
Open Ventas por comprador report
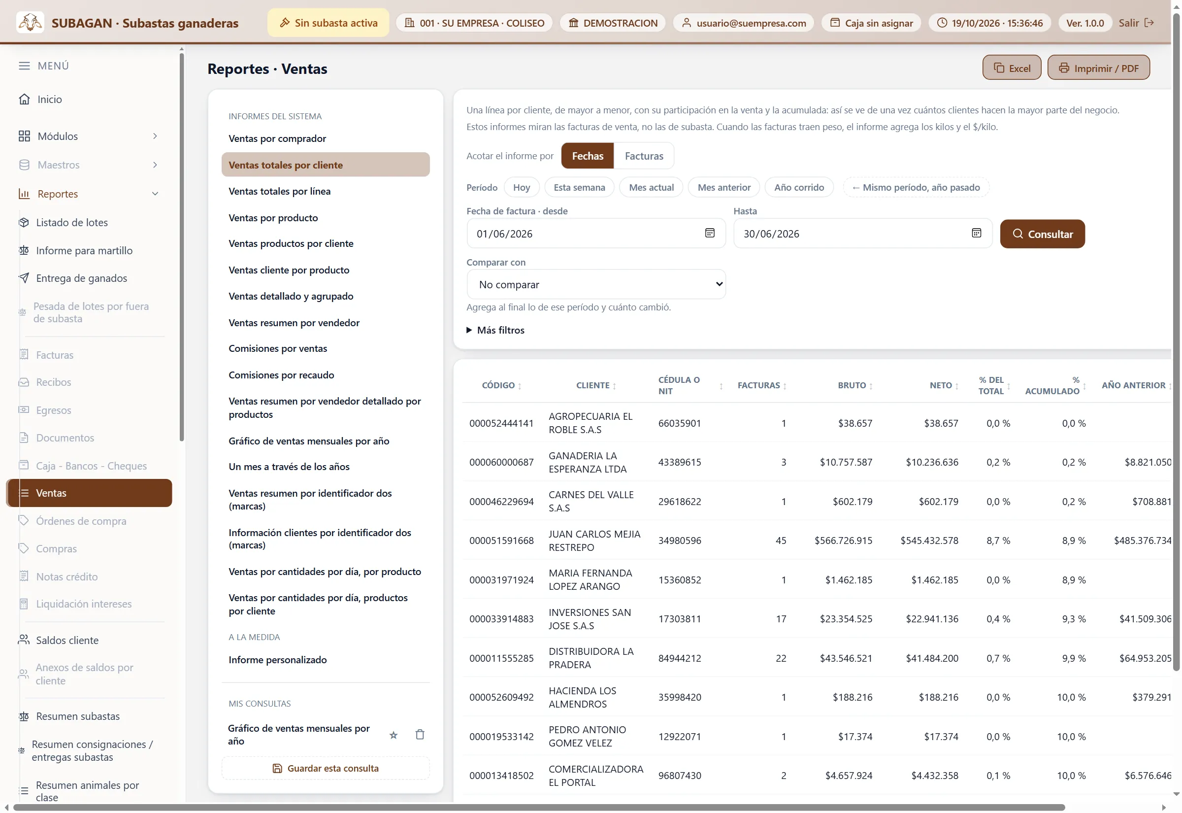tap(326, 138)
